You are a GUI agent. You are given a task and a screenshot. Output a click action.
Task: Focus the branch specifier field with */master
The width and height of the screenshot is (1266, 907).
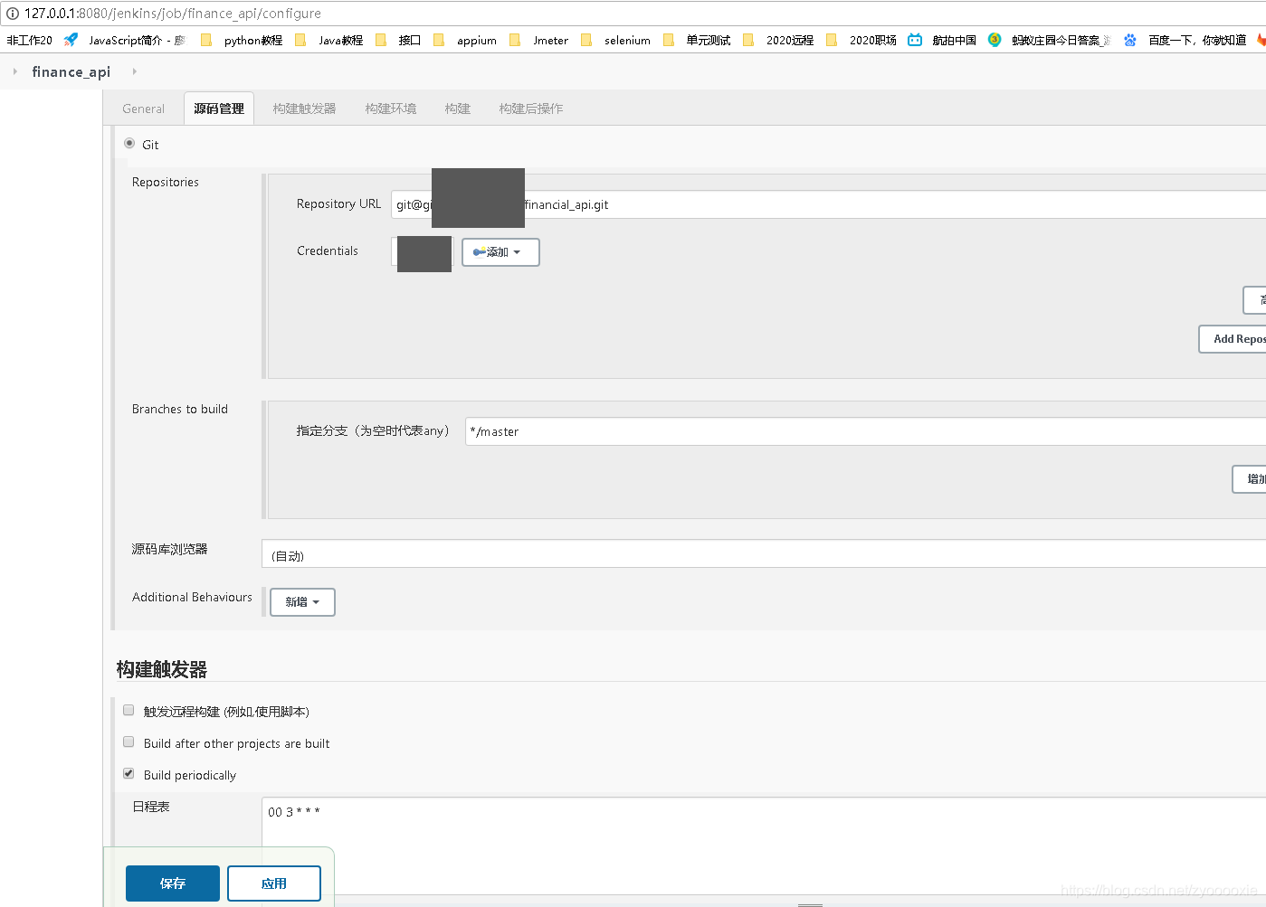(865, 431)
